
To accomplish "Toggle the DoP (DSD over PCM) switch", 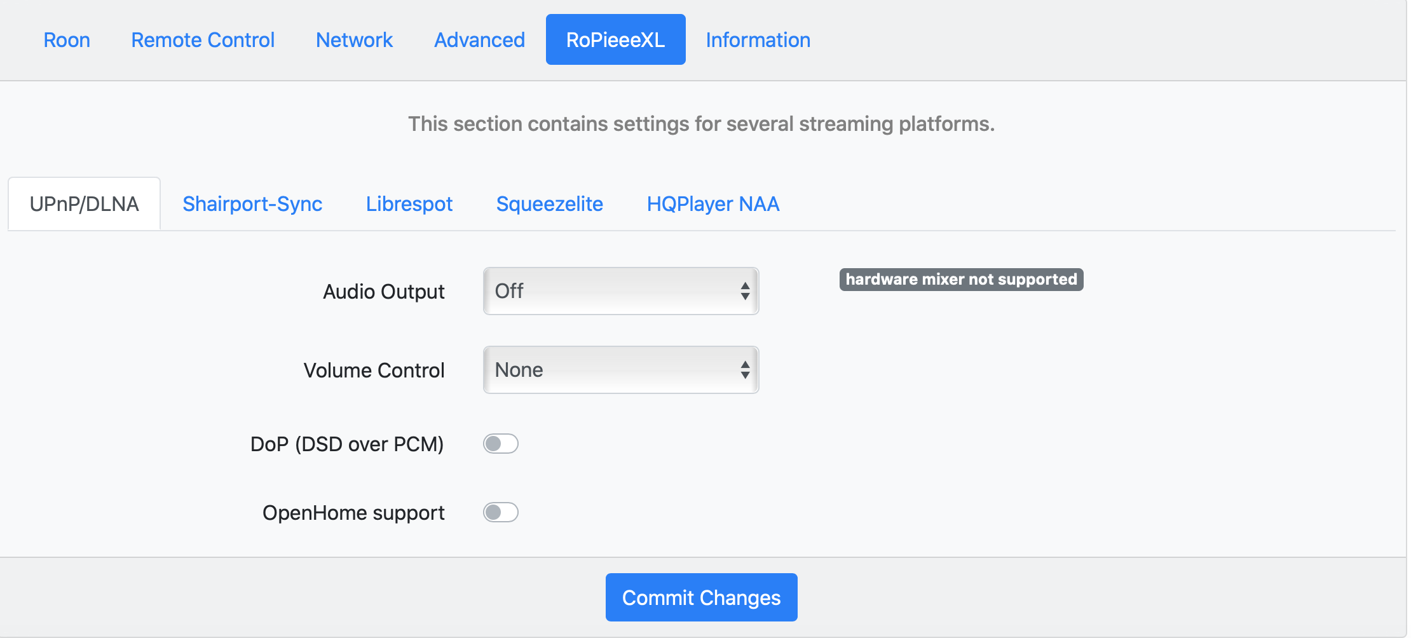I will [501, 444].
